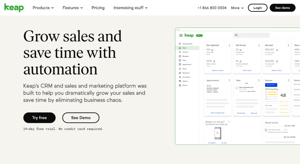Open Get paid card three-dot menu

coord(288,45)
